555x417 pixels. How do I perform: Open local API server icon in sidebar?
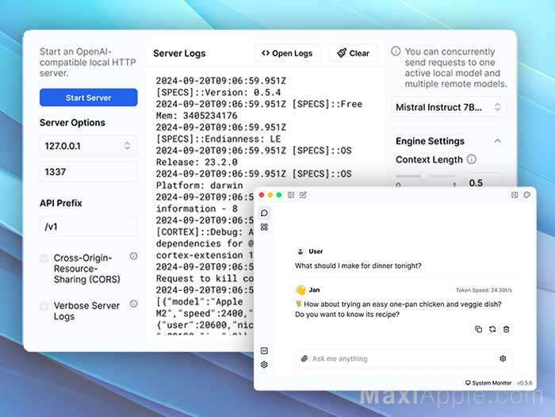click(x=264, y=351)
